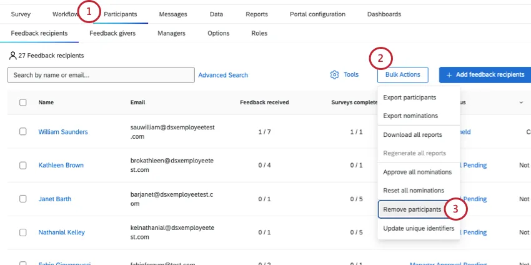Open Janet Barth's profile link
The image size is (531, 265).
point(55,199)
